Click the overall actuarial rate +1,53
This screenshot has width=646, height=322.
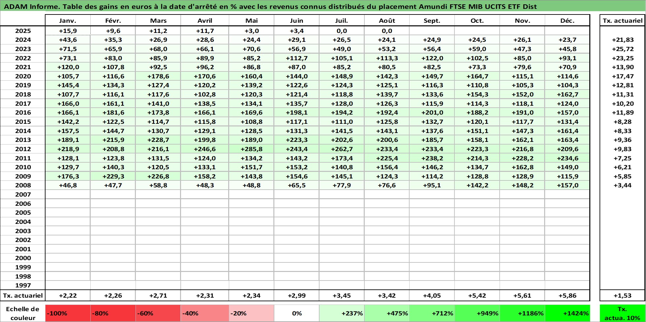623,295
